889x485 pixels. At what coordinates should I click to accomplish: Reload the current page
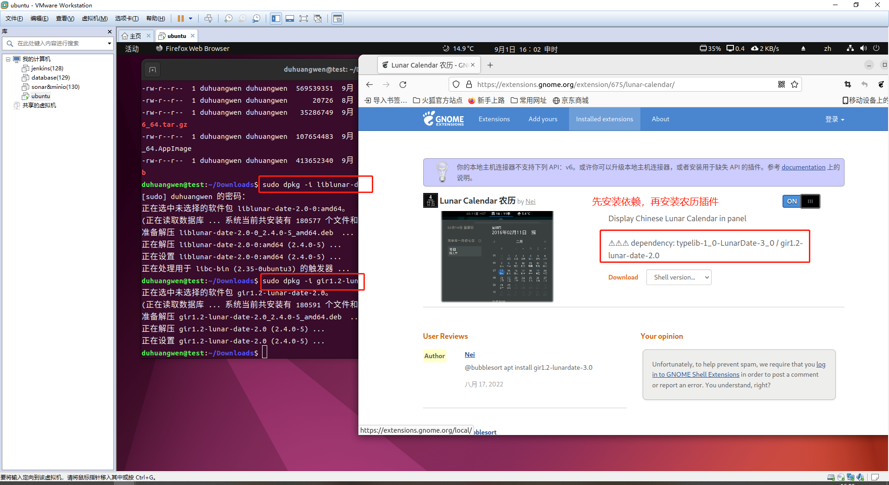tap(403, 84)
